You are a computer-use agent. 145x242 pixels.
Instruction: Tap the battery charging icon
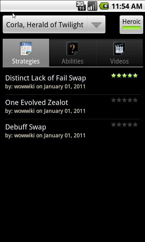104,6
